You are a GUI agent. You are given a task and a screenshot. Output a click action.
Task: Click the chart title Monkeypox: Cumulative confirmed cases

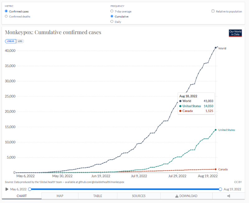[53, 32]
